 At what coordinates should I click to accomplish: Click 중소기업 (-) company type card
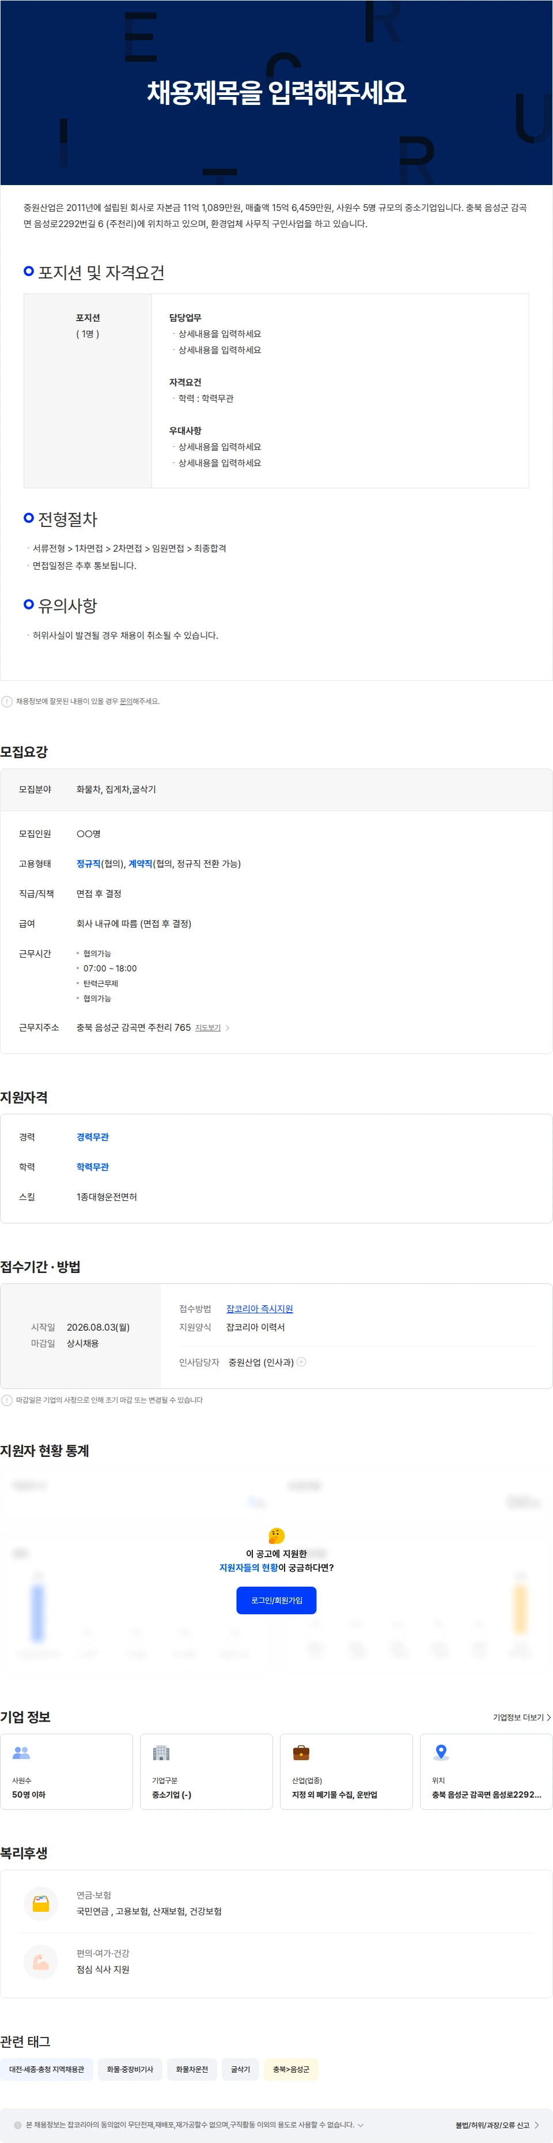coord(206,1771)
